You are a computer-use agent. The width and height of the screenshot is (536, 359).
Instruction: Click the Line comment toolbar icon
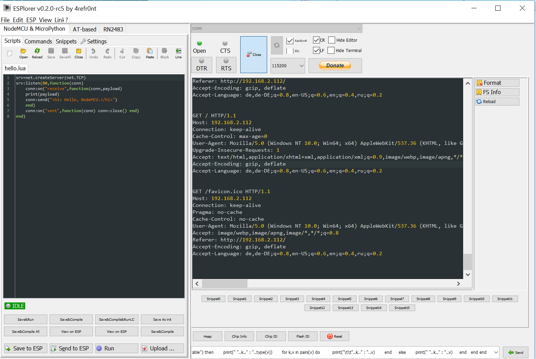coord(178,53)
